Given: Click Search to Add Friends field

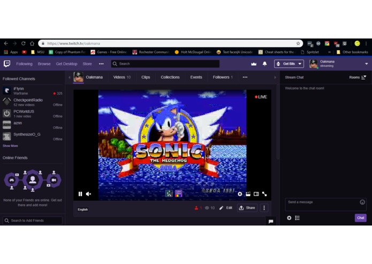Looking at the screenshot, I should pyautogui.click(x=33, y=220).
